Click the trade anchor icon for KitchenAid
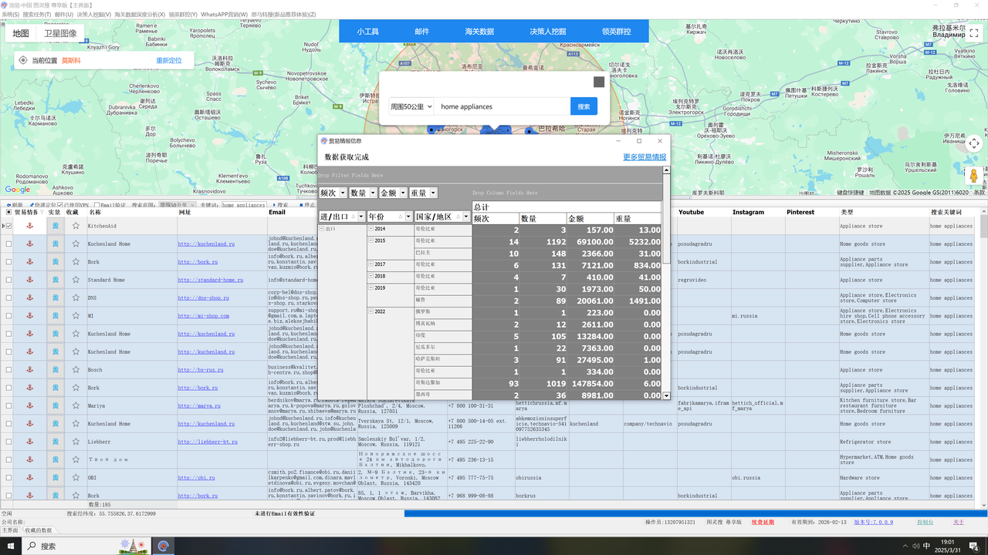Viewport: 988px width, 555px height. (x=29, y=226)
